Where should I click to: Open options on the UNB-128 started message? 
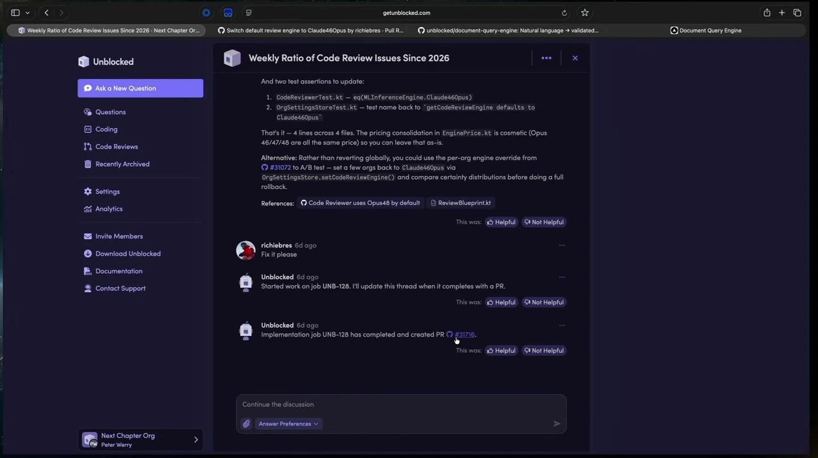click(562, 277)
